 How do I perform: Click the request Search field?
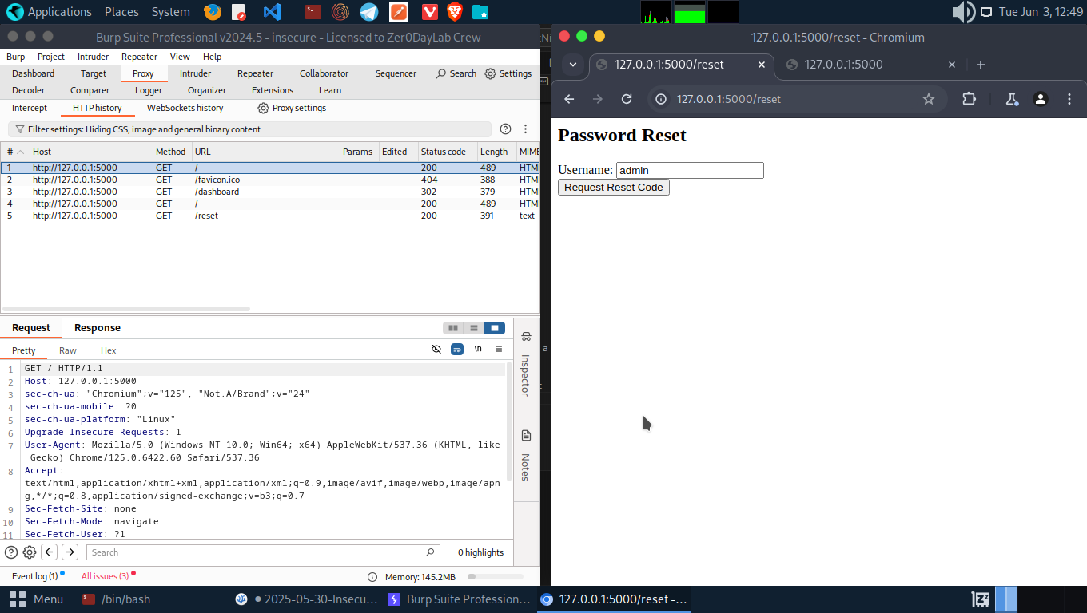(263, 552)
